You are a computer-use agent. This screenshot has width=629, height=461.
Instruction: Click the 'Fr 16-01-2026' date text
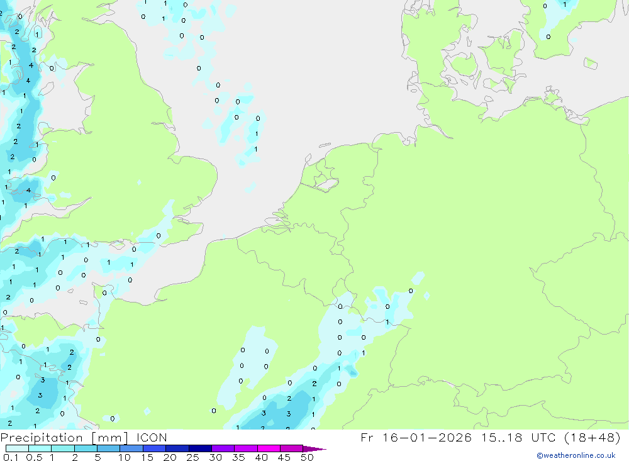416,438
